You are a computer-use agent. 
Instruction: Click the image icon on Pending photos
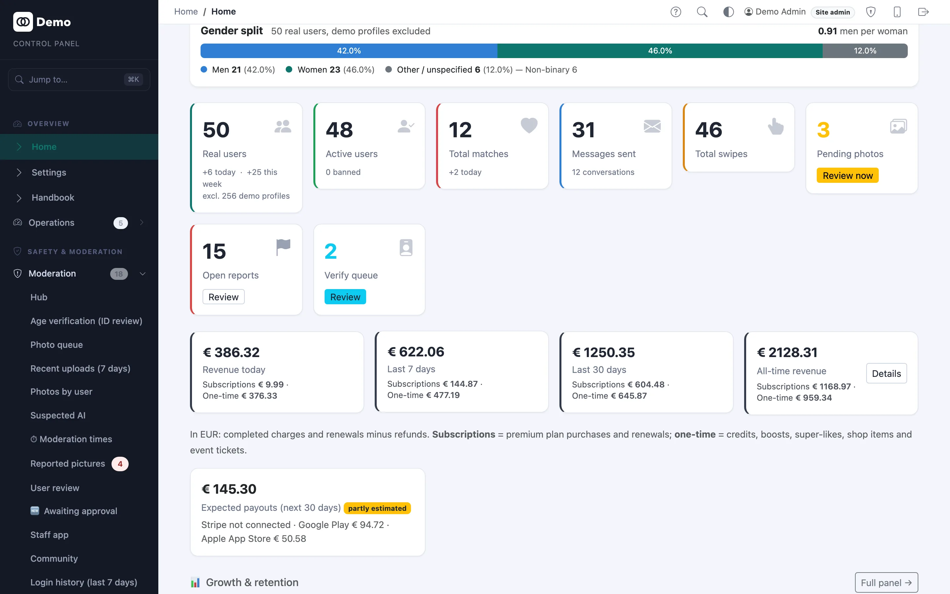pos(898,126)
